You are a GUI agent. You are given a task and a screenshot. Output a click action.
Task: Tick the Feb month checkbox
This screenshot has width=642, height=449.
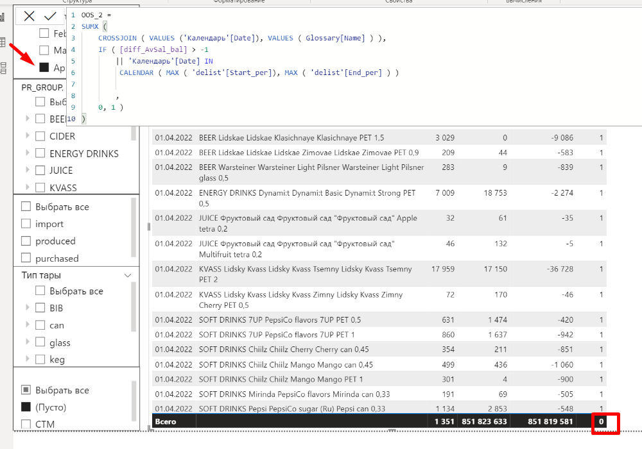44,33
